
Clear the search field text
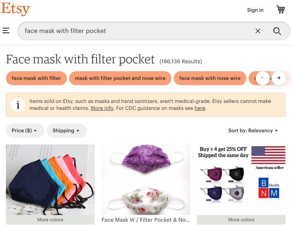click(x=258, y=31)
